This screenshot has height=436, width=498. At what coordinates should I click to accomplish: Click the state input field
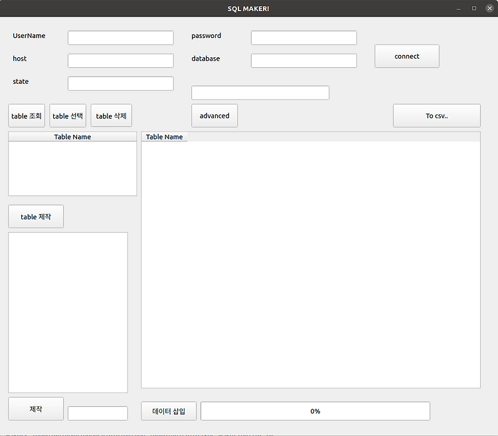point(121,84)
